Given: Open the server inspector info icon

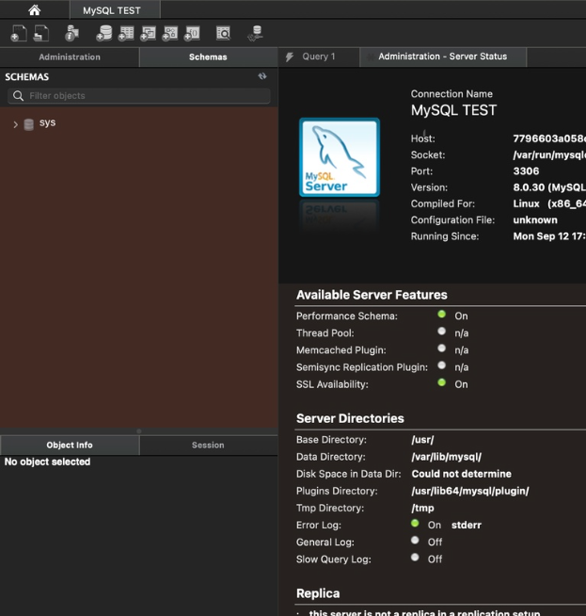Looking at the screenshot, I should (x=71, y=34).
